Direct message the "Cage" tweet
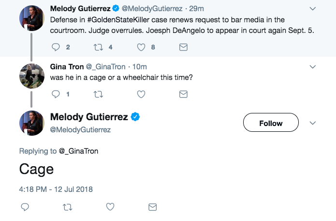The image size is (336, 221). 152,207
